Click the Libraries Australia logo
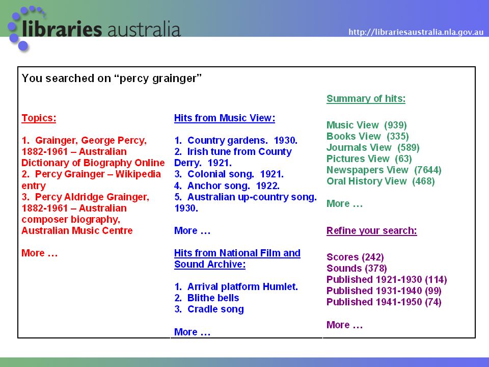The width and height of the screenshot is (489, 367). click(94, 29)
